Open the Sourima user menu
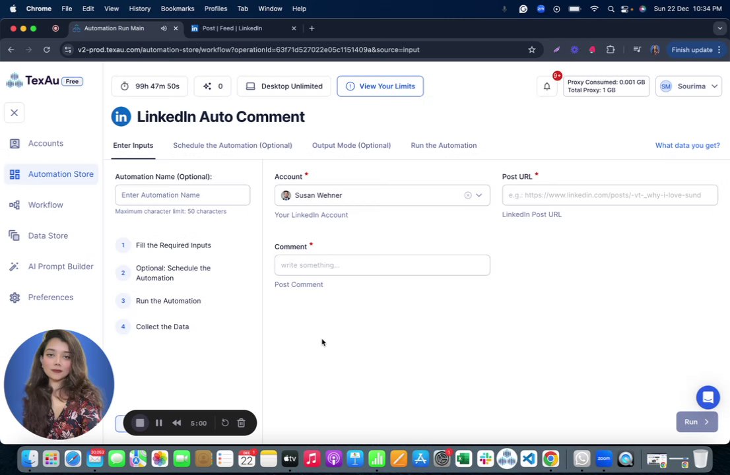 688,86
